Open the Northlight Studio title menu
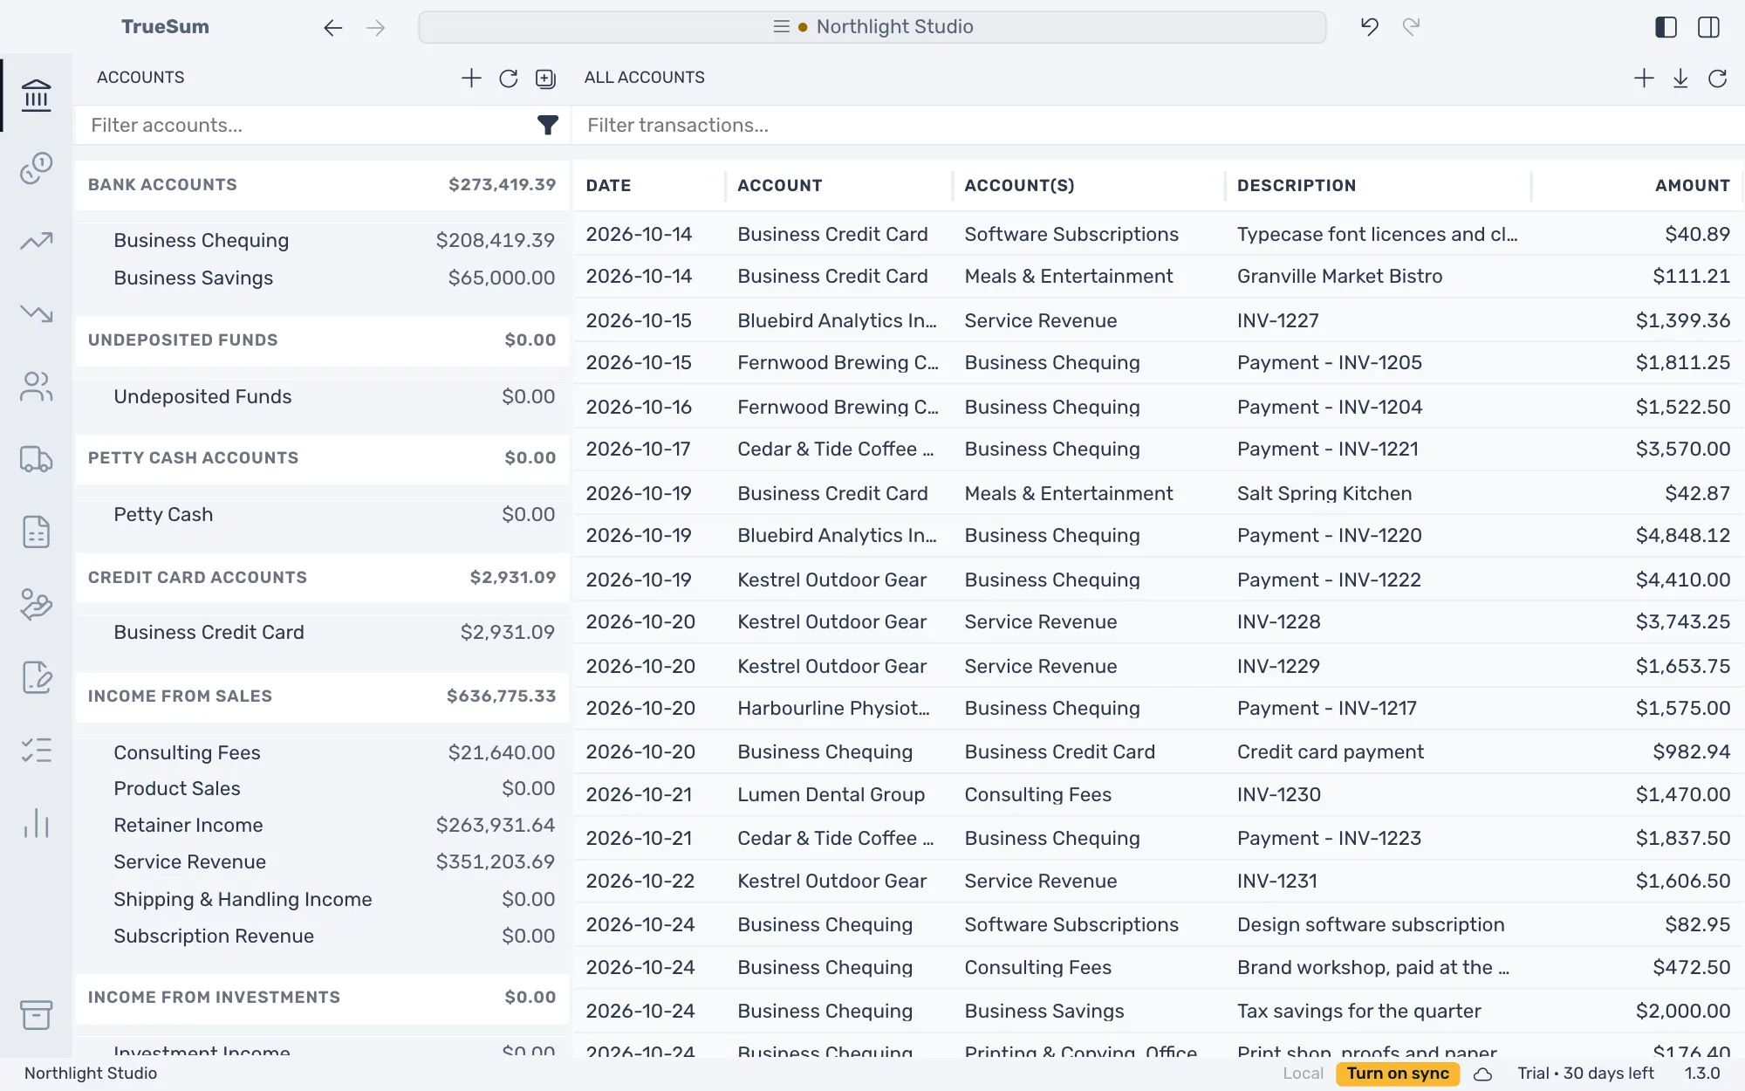Viewport: 1745px width, 1091px height. tap(872, 27)
